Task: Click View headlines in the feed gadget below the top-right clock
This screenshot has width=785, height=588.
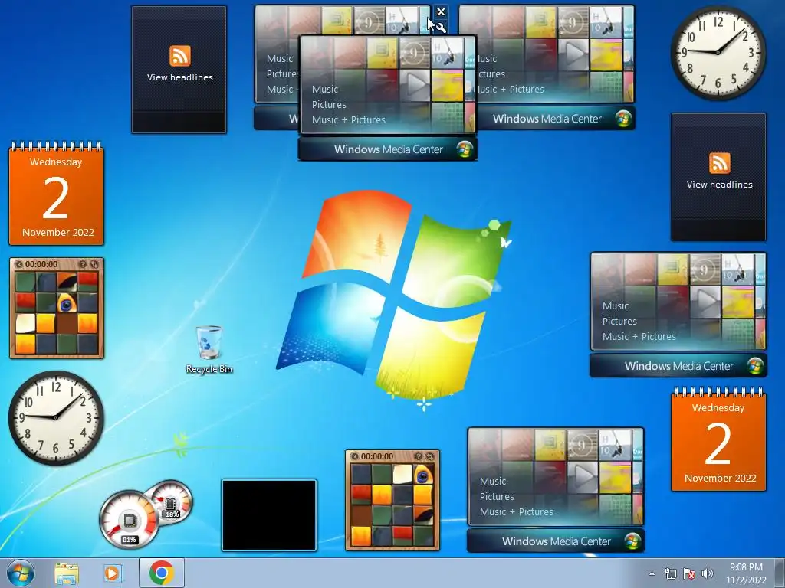Action: (719, 185)
